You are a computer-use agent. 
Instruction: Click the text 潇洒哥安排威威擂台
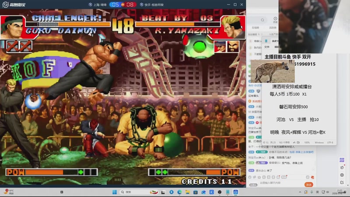click(x=292, y=87)
